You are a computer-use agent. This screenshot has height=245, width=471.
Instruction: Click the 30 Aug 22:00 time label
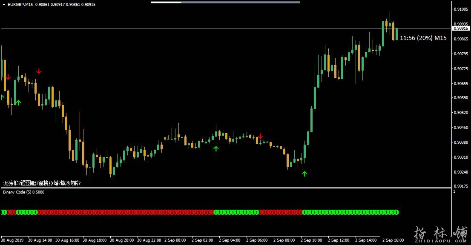coord(149,240)
